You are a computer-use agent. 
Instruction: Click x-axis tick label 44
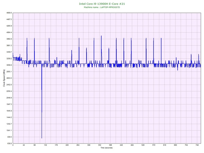coord(24,145)
